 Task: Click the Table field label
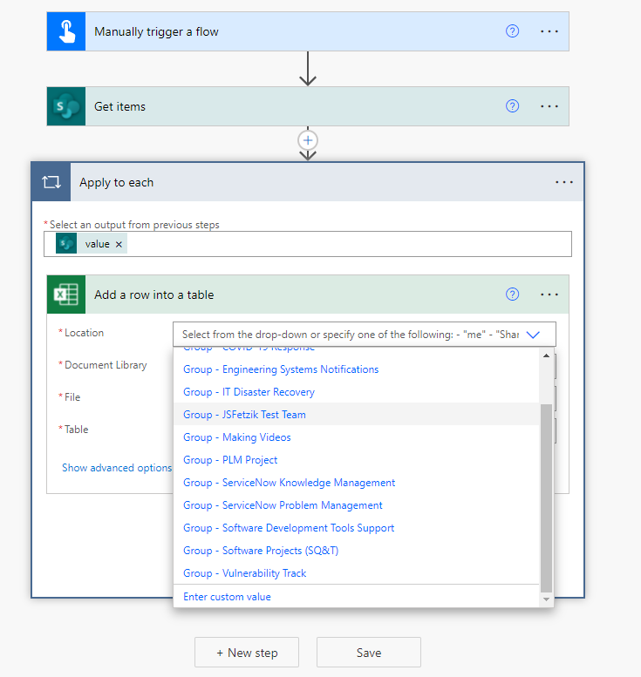76,430
